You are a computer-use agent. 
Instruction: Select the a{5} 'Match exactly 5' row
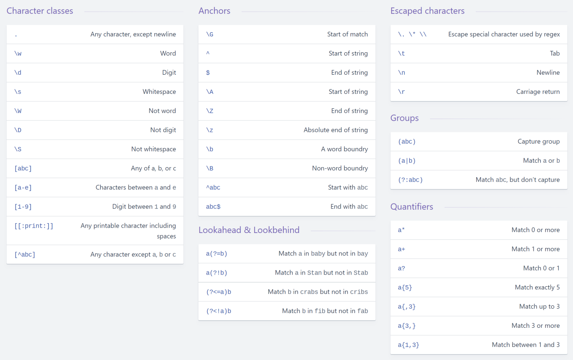479,288
